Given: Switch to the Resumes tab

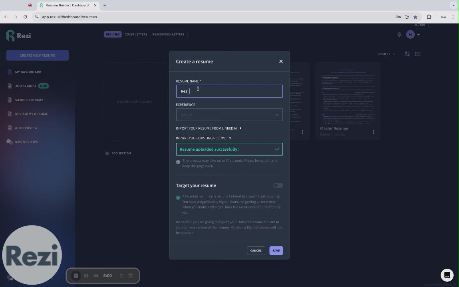Looking at the screenshot, I should (113, 34).
